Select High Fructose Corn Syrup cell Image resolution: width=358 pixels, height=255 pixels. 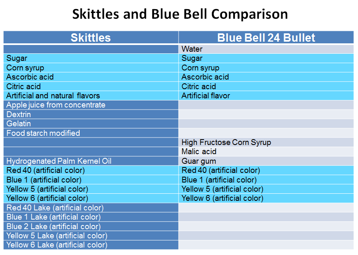[266, 142]
